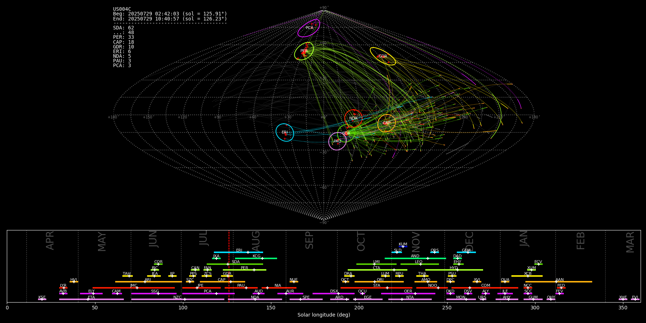
Task: Select the AUR label in shower timeline
Action: [x=290, y=291]
